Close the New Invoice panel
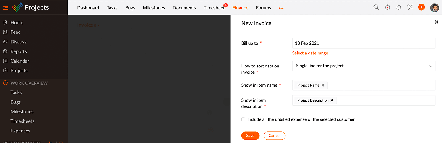The height and width of the screenshot is (143, 442). pyautogui.click(x=436, y=22)
